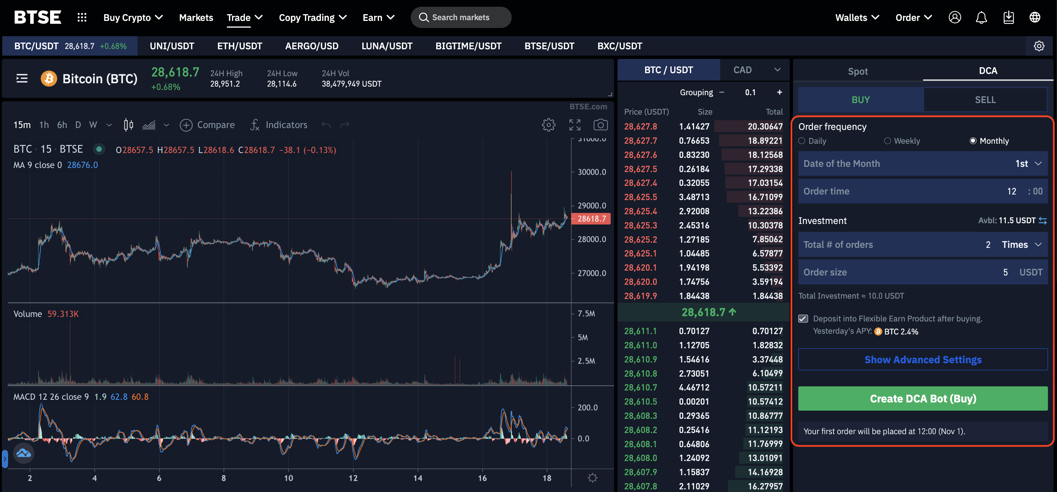
Task: Switch to the DCA tab
Action: (x=987, y=71)
